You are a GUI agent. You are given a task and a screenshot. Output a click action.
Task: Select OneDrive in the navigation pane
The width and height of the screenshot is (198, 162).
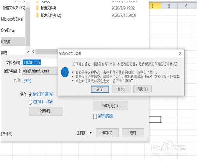[x=8, y=30]
